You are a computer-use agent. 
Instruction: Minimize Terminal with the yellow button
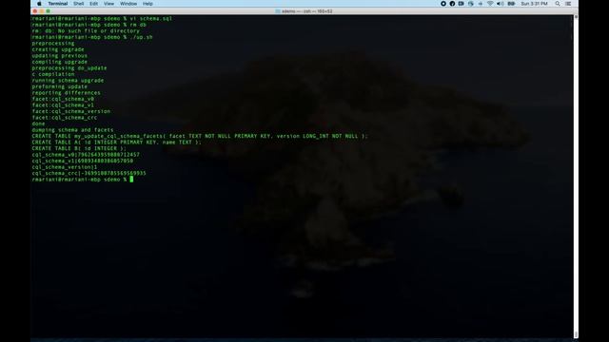pyautogui.click(x=42, y=11)
